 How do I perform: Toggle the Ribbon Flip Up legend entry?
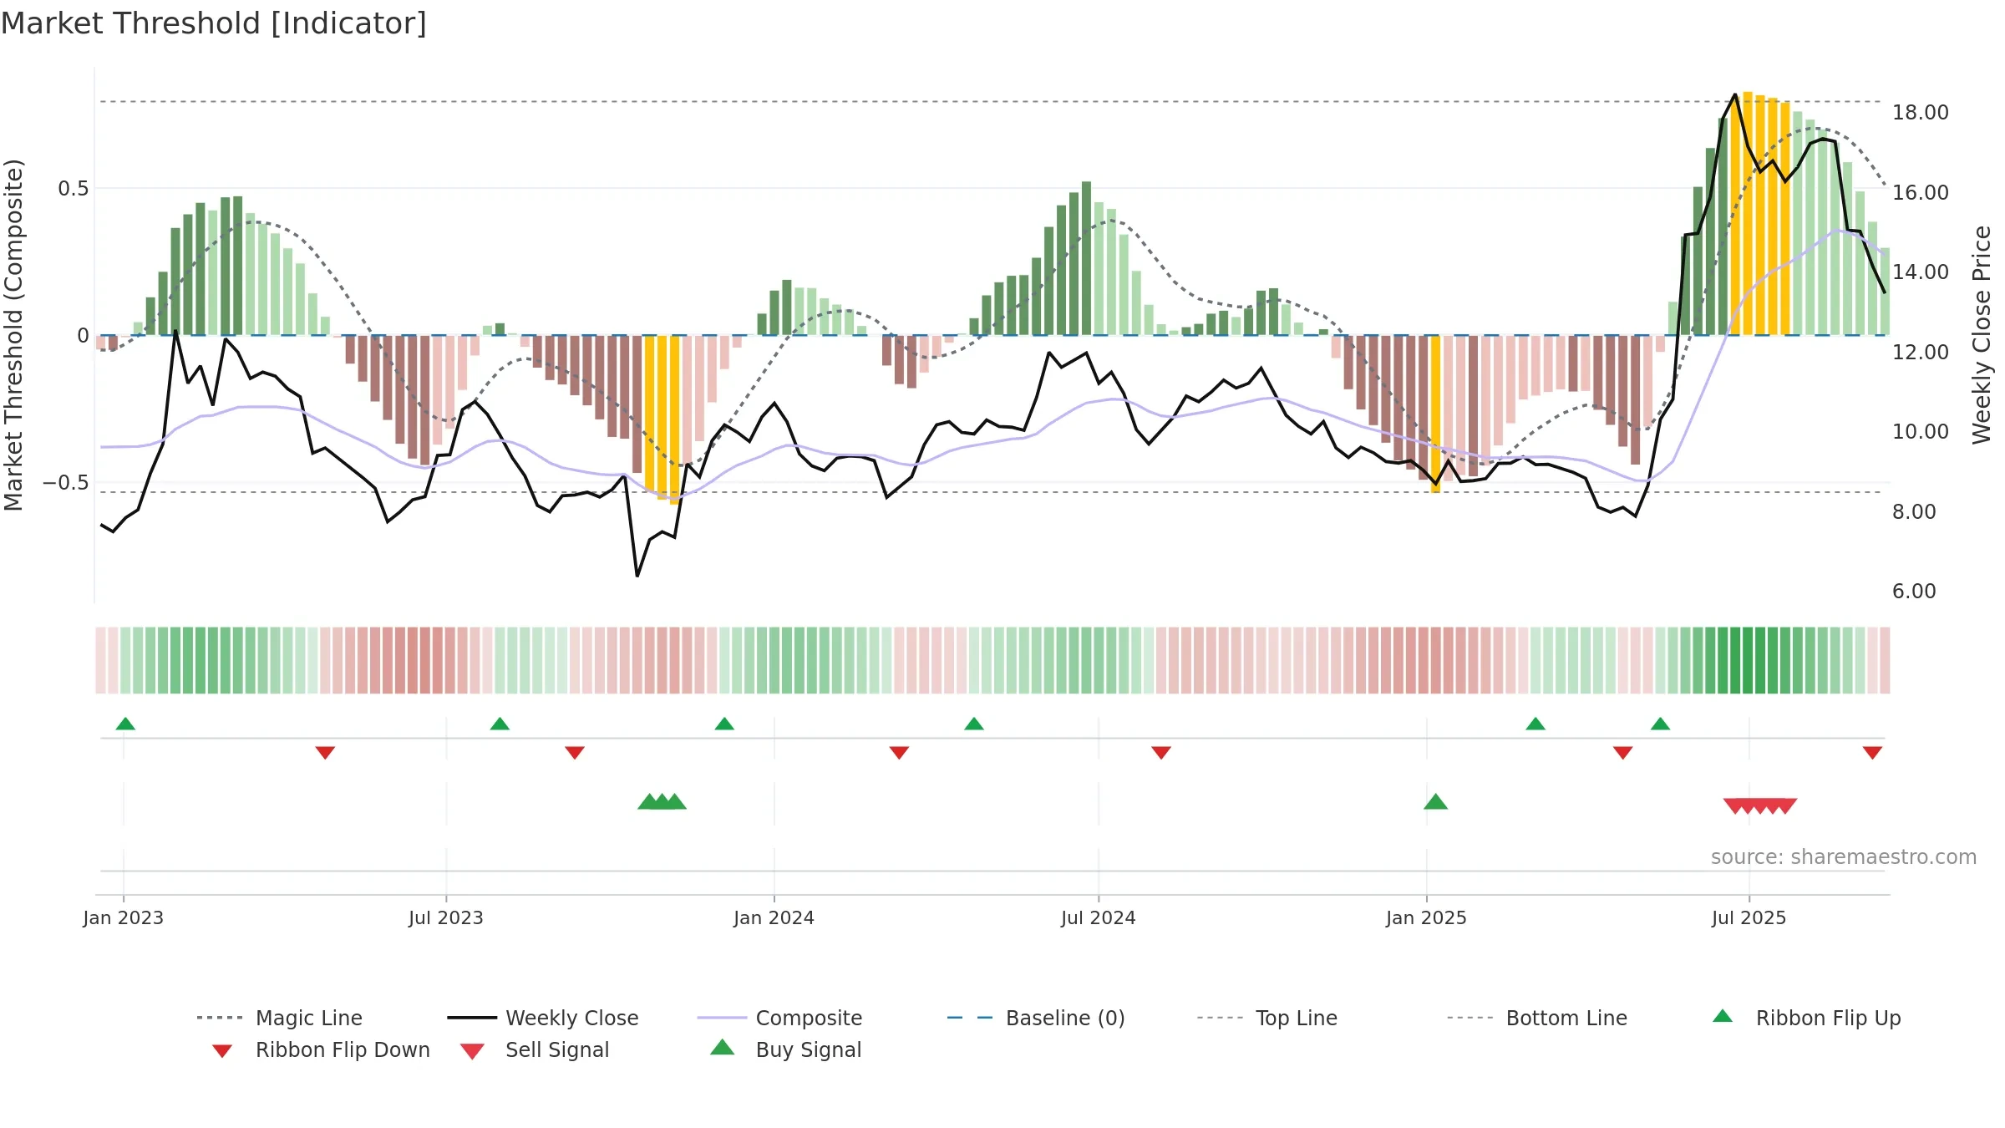click(x=1806, y=1018)
